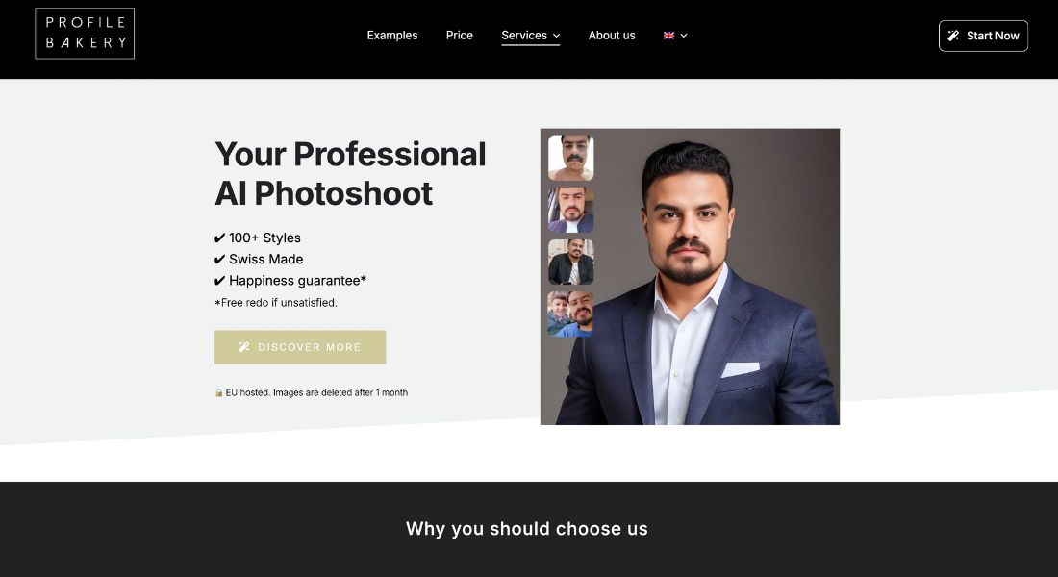Viewport: 1058px width, 577px height.
Task: Select the bottom selfie thumbnail with two people
Action: (x=570, y=314)
